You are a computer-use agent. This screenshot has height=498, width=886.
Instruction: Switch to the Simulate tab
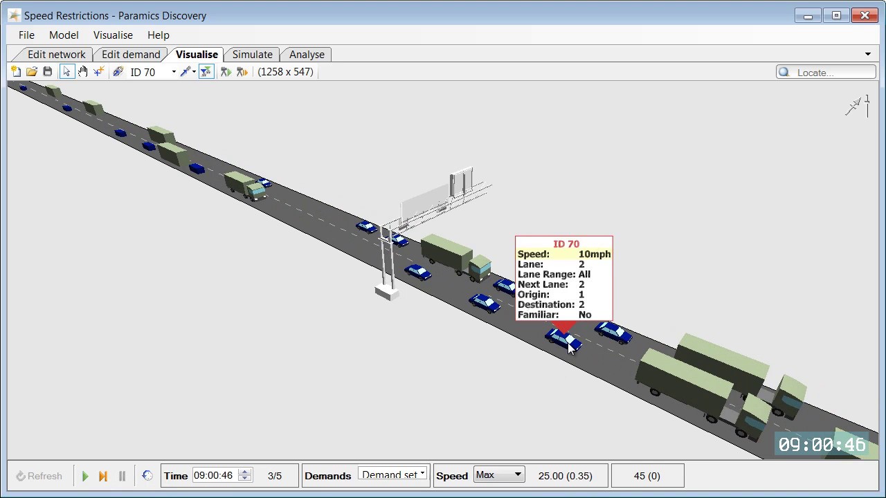click(252, 54)
